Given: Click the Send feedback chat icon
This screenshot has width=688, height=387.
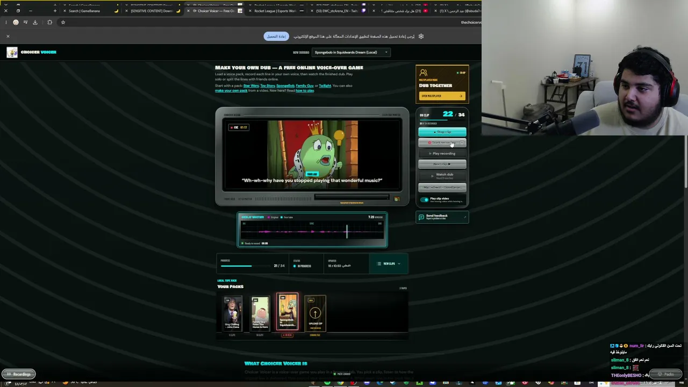Looking at the screenshot, I should [x=421, y=217].
